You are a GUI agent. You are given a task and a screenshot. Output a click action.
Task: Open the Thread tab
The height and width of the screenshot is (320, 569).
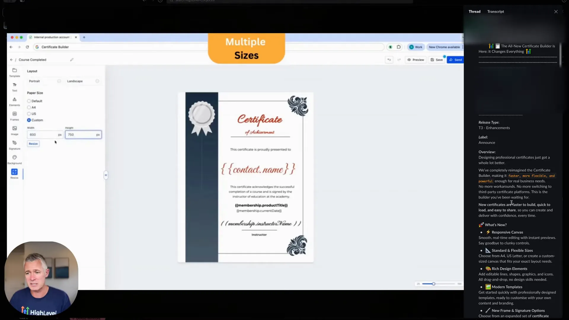coord(474,12)
